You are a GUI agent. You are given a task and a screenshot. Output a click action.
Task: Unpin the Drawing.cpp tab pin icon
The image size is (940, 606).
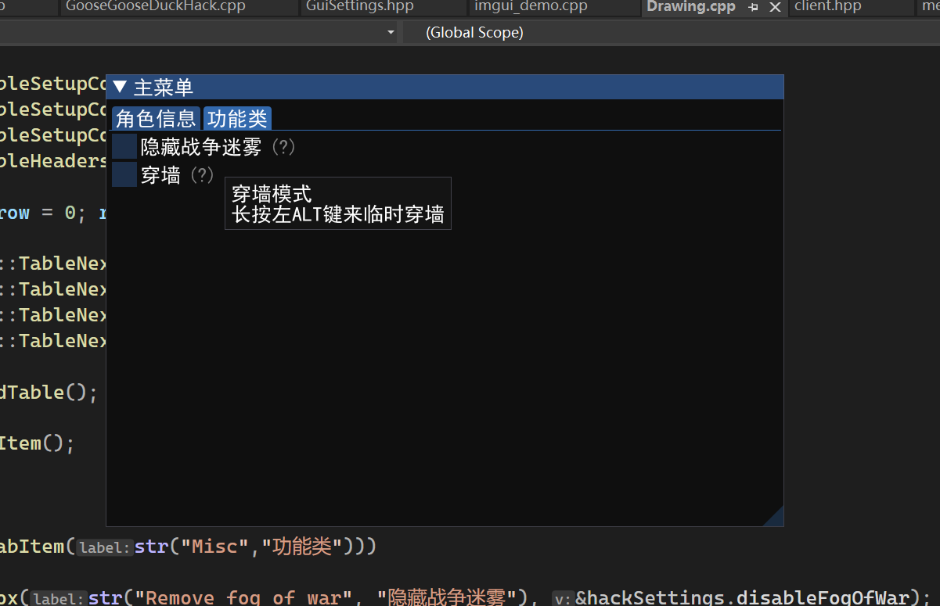(753, 8)
